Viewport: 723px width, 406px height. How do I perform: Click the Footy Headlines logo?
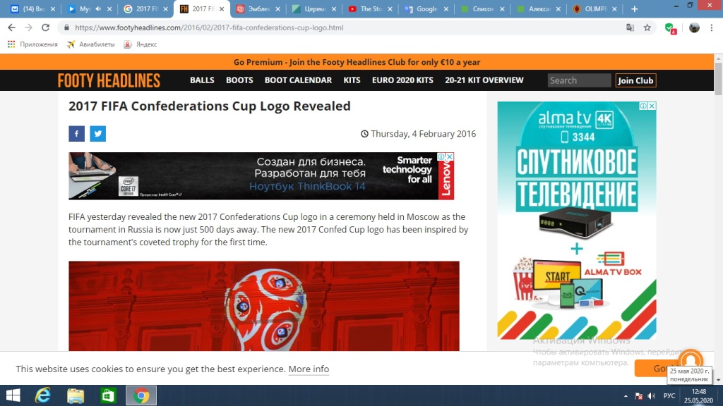tap(109, 80)
